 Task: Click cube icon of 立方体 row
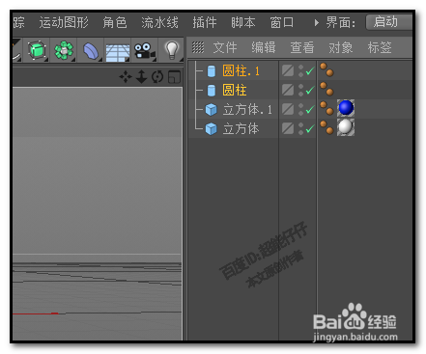click(x=212, y=129)
